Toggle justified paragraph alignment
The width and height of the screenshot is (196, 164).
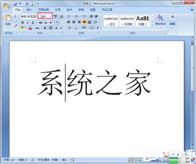pyautogui.click(x=84, y=22)
